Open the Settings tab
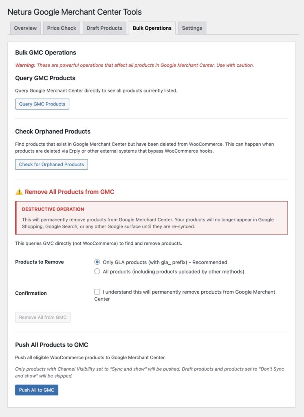Image resolution: width=304 pixels, height=417 pixels. coord(192,28)
